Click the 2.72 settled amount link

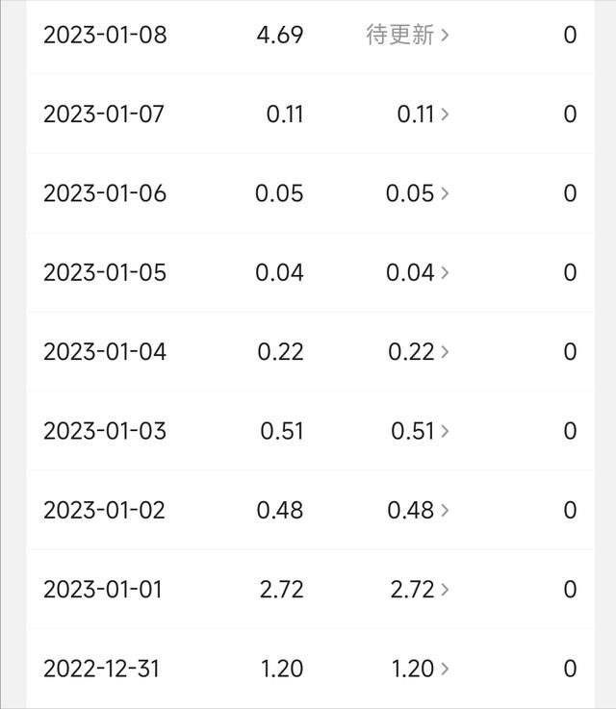point(412,590)
